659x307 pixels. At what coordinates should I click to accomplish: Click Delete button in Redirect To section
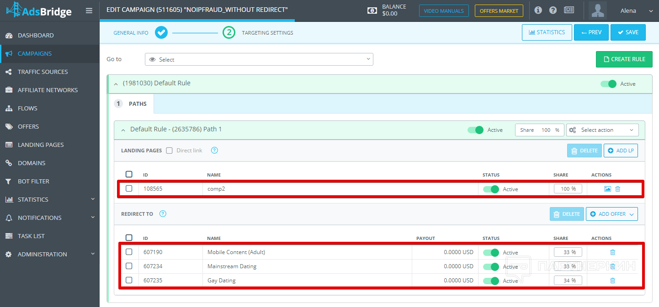(567, 214)
